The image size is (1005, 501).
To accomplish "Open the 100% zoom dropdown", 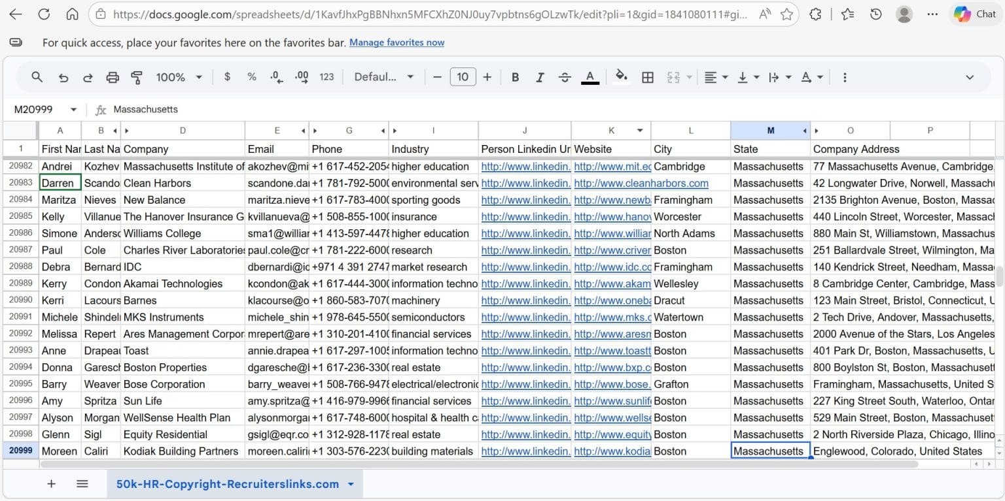I will (x=179, y=77).
